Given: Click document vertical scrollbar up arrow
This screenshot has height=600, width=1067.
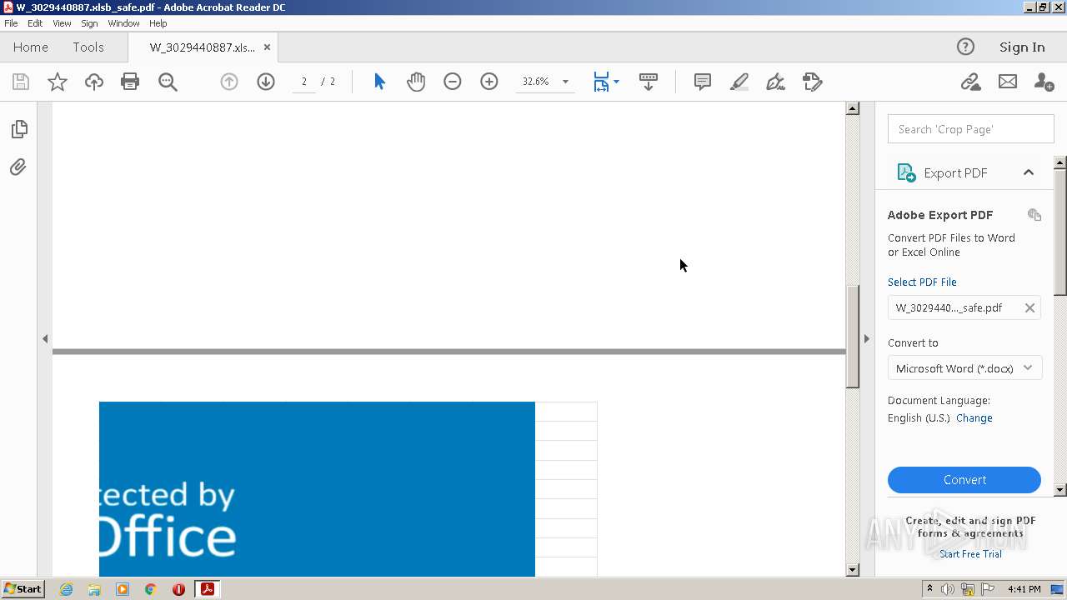Looking at the screenshot, I should (853, 108).
